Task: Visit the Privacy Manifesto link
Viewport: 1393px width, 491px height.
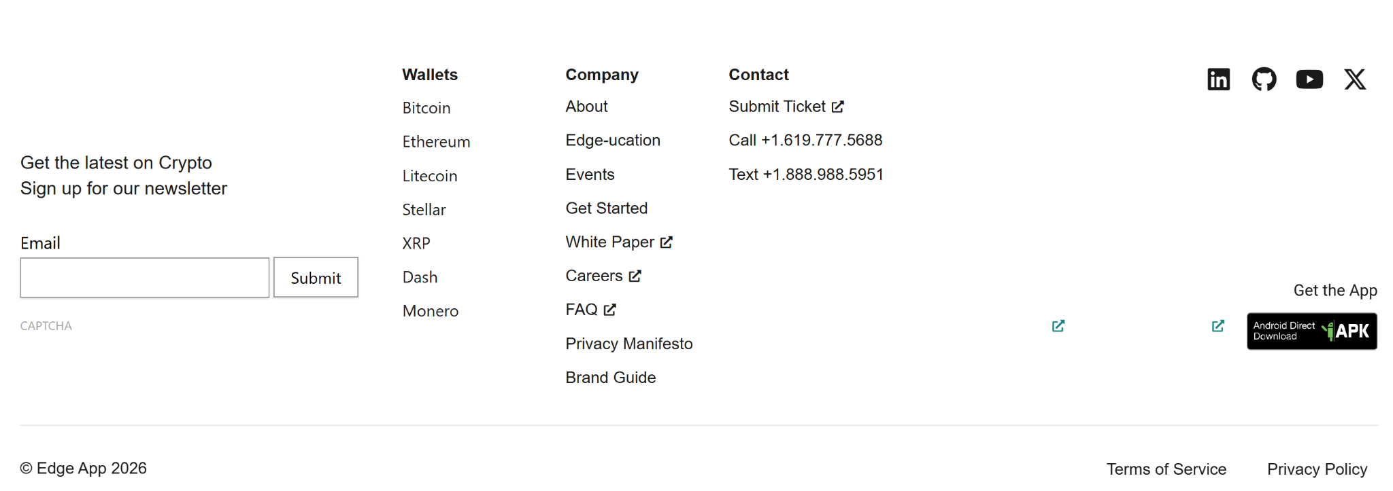Action: pyautogui.click(x=629, y=344)
